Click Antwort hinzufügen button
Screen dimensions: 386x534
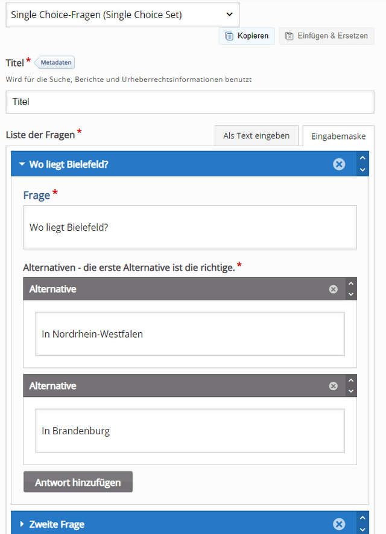click(x=78, y=482)
